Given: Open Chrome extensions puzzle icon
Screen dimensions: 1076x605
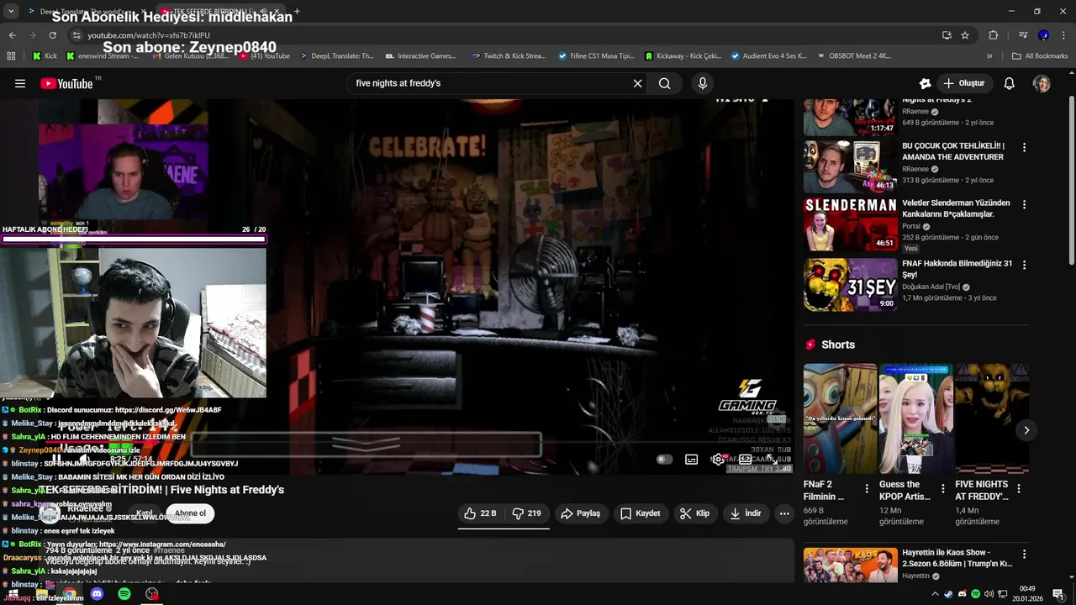Looking at the screenshot, I should coord(994,35).
